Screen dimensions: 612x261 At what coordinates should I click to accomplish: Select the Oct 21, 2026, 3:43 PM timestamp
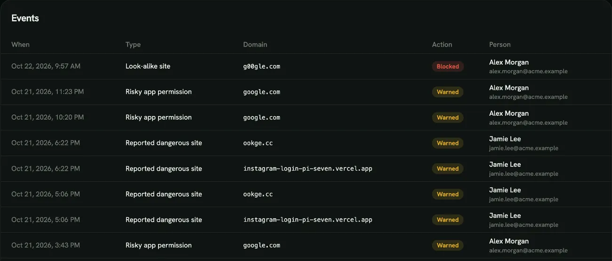pos(46,245)
